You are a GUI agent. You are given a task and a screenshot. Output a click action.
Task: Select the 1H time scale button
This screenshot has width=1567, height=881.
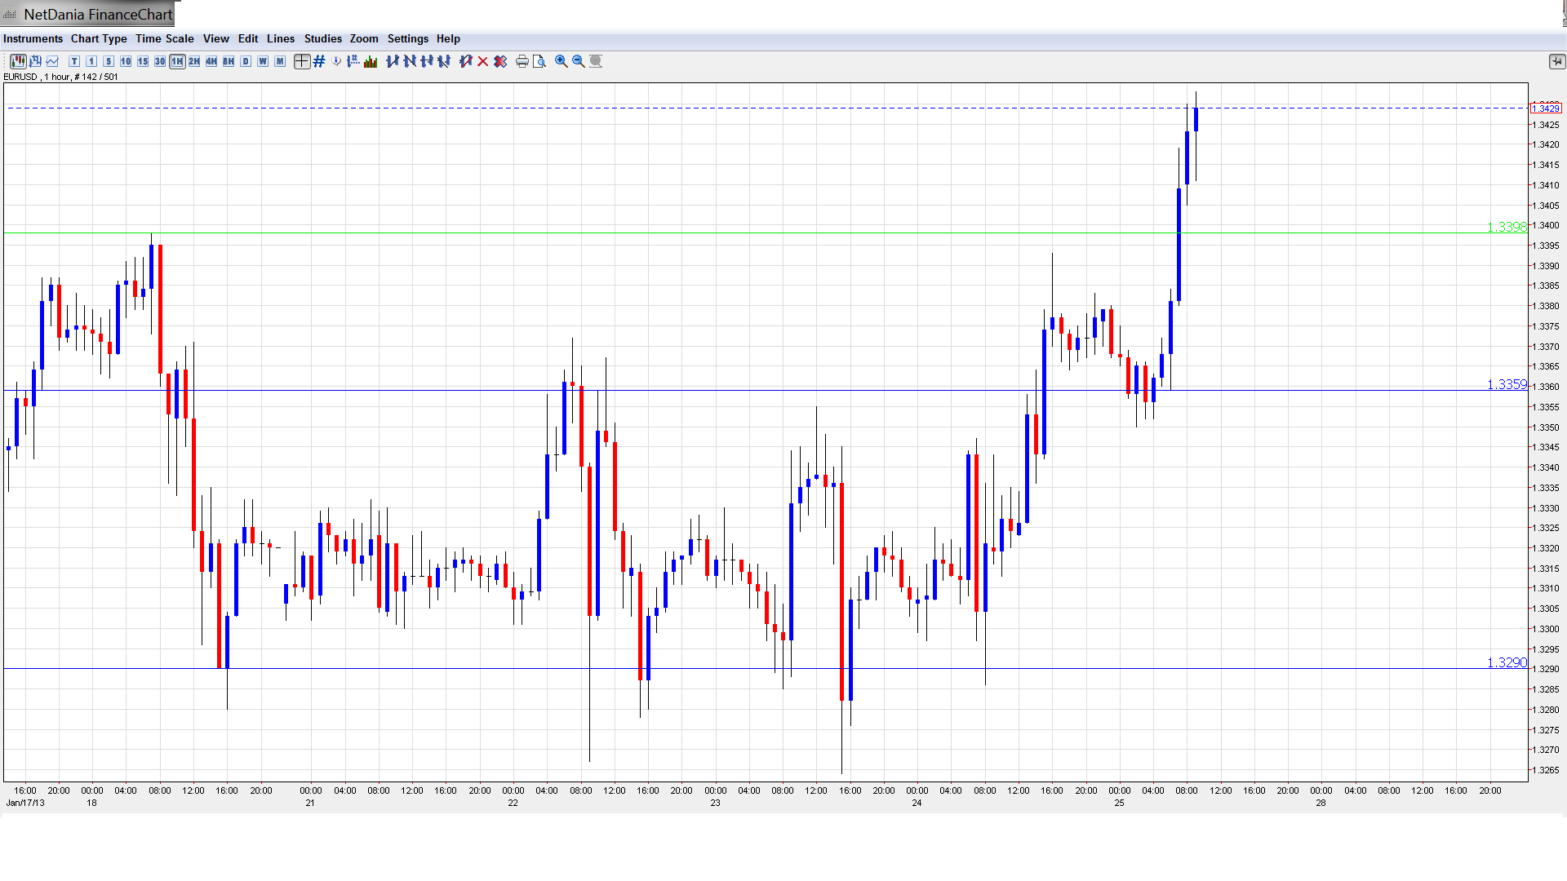coord(177,61)
